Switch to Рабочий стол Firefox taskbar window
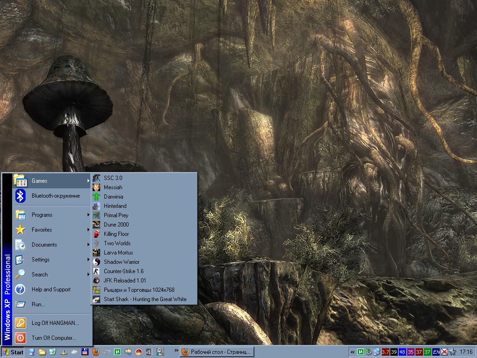Image resolution: width=477 pixels, height=358 pixels. [x=217, y=352]
